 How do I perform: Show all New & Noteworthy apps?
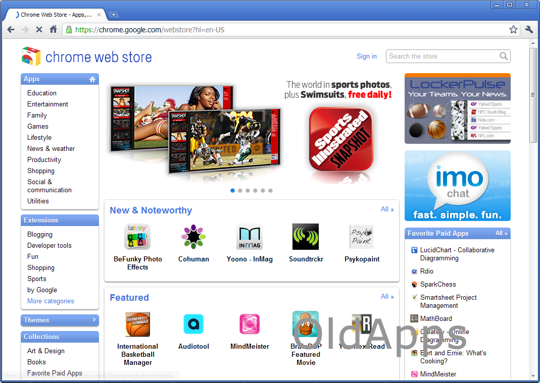coord(387,209)
